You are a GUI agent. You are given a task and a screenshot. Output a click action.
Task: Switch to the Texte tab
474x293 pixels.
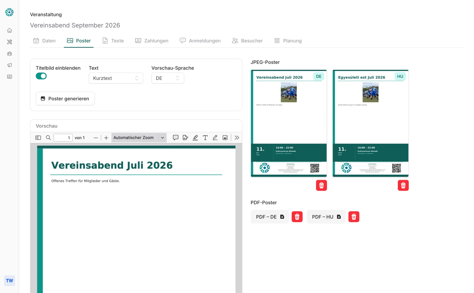(113, 41)
